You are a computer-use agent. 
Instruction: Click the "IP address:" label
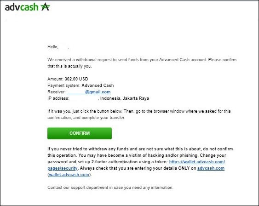[x=58, y=98]
